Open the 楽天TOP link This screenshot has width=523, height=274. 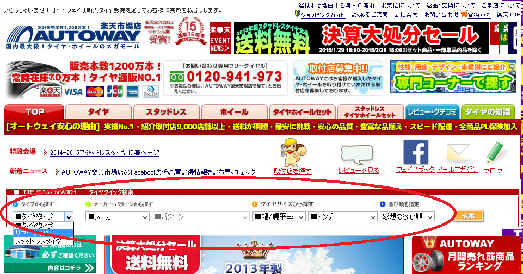(508, 15)
